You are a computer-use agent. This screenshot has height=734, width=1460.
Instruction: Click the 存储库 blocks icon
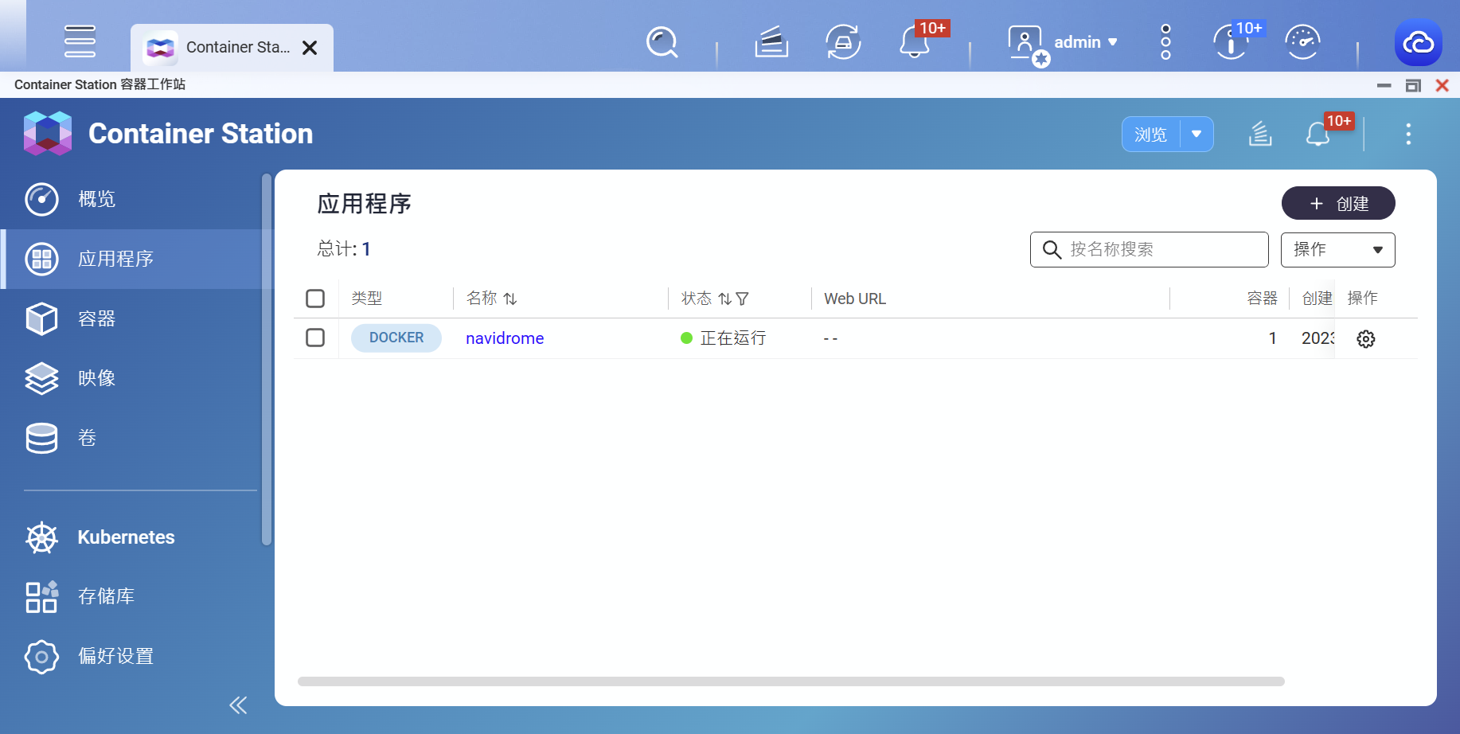[x=41, y=596]
